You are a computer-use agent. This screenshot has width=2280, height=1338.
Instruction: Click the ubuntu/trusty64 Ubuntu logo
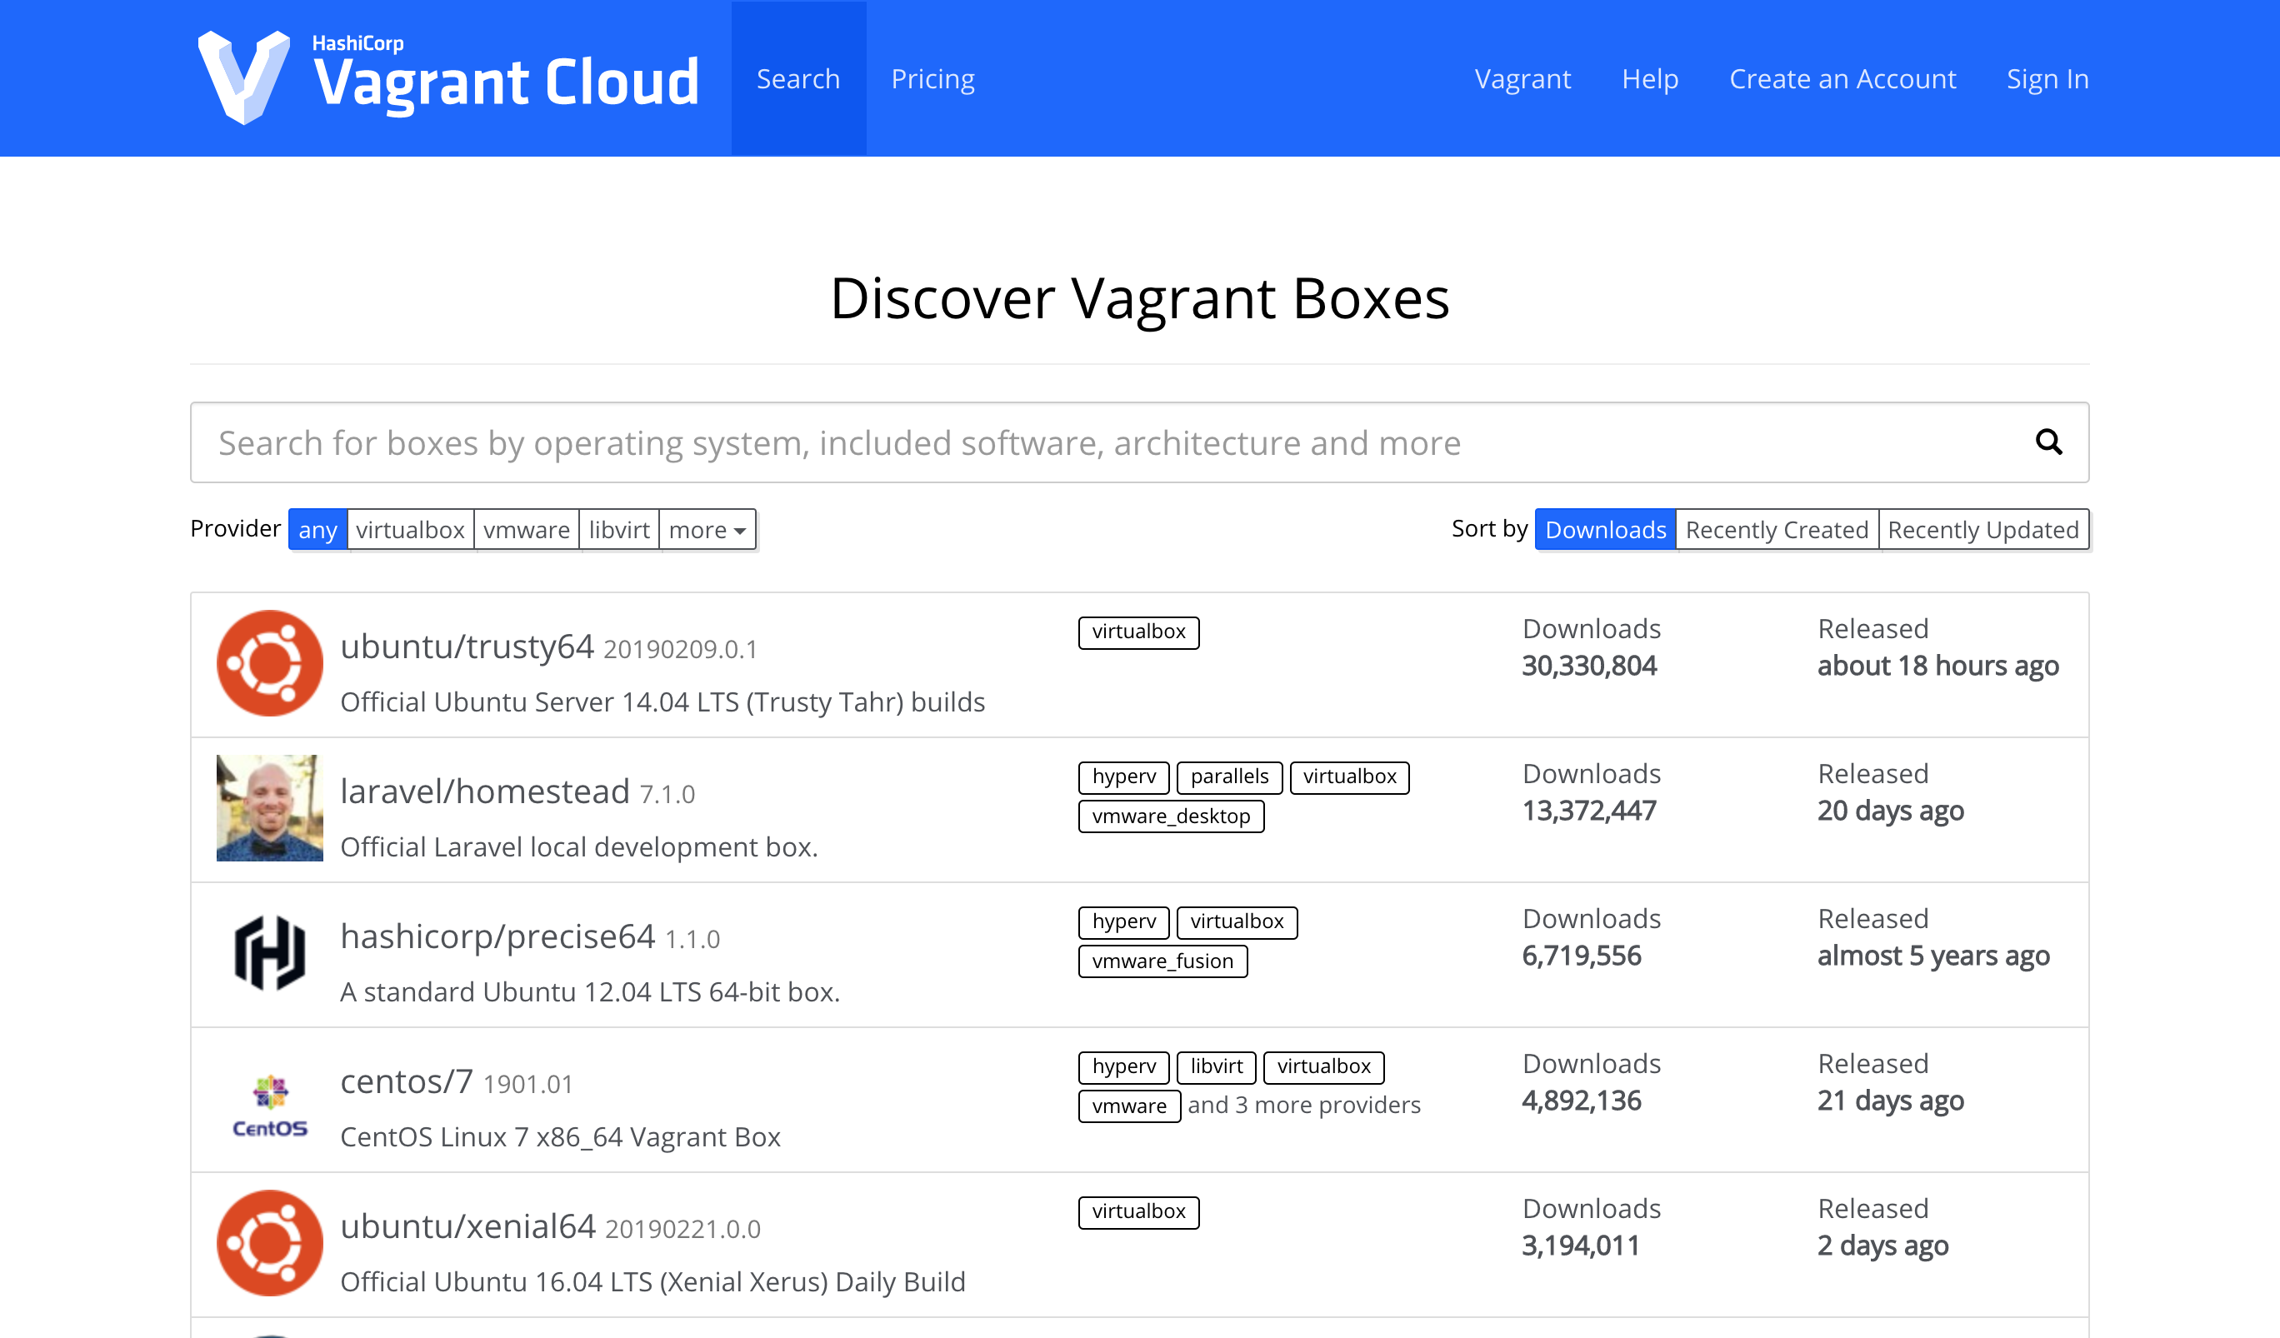pyautogui.click(x=268, y=663)
